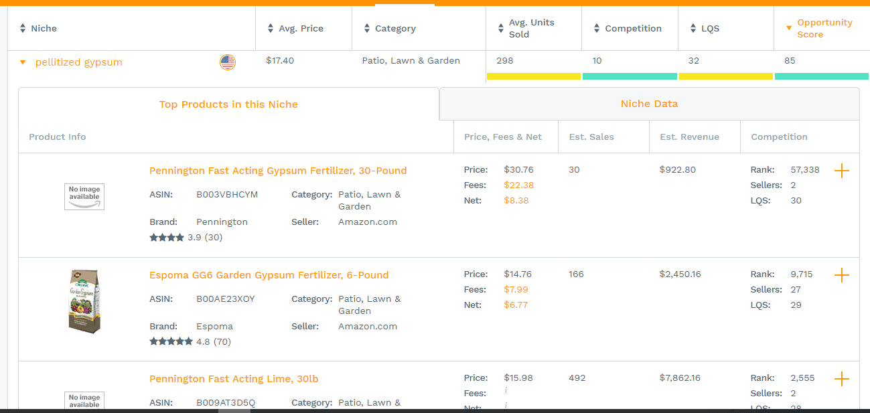Click ASIN B003VBHCYM
This screenshot has height=413, width=870.
click(227, 195)
